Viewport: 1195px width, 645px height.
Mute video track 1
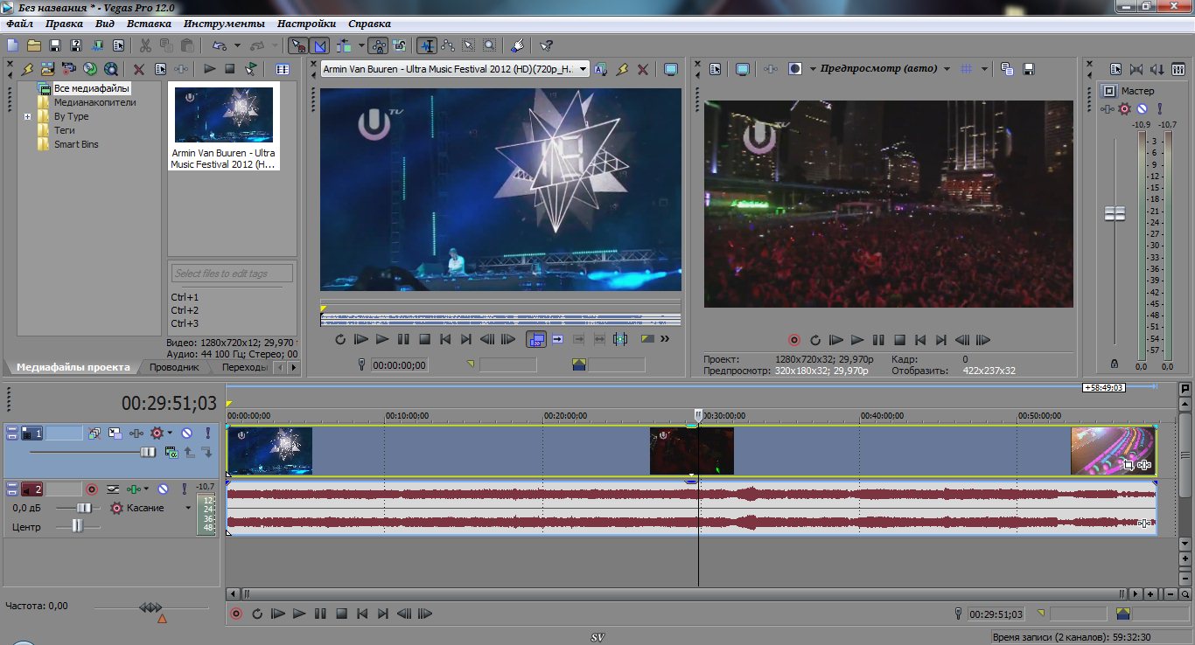tap(186, 433)
